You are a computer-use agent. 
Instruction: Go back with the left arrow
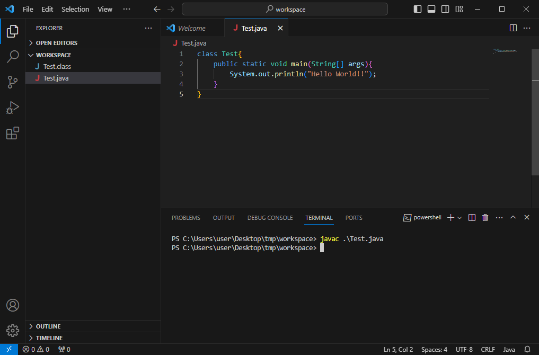coord(157,10)
